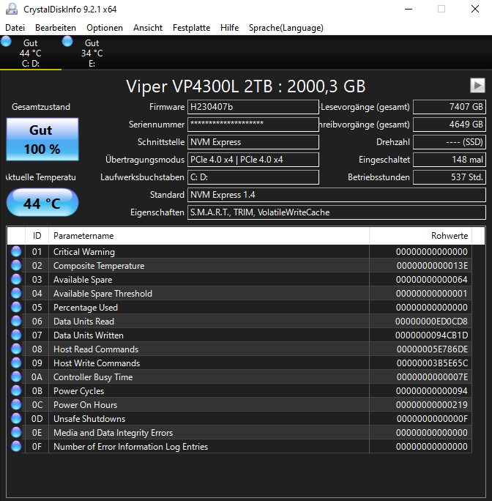Click the status orb for Controller Busy Time

coord(16,376)
